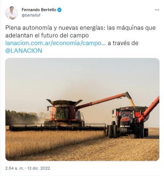
Task: Open the harvester photo in the tweet
Action: (x=82, y=109)
